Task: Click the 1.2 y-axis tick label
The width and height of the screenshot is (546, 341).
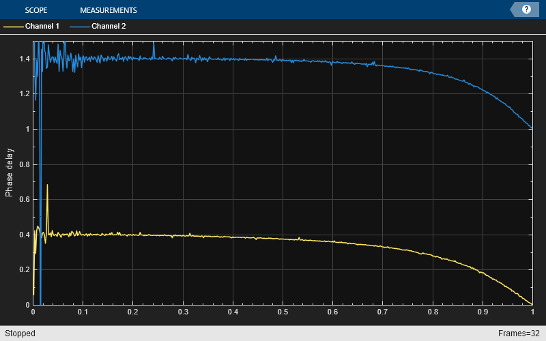Action: click(x=25, y=94)
